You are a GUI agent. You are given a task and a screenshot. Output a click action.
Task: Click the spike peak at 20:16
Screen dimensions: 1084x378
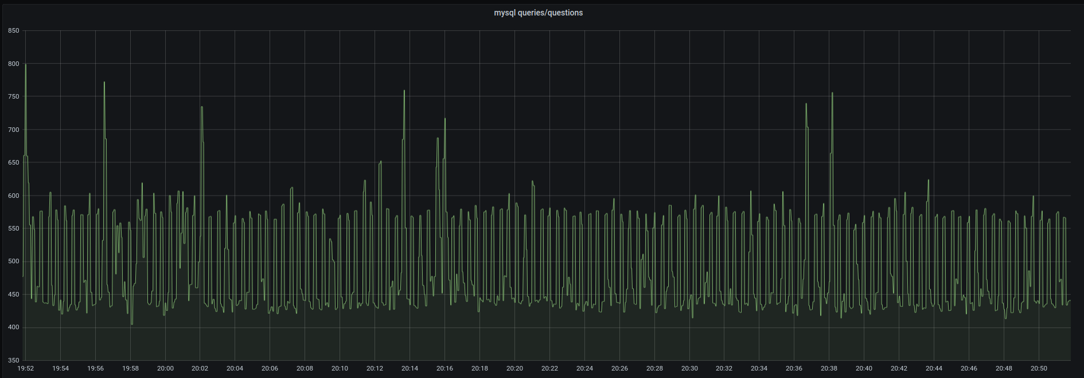pyautogui.click(x=444, y=119)
